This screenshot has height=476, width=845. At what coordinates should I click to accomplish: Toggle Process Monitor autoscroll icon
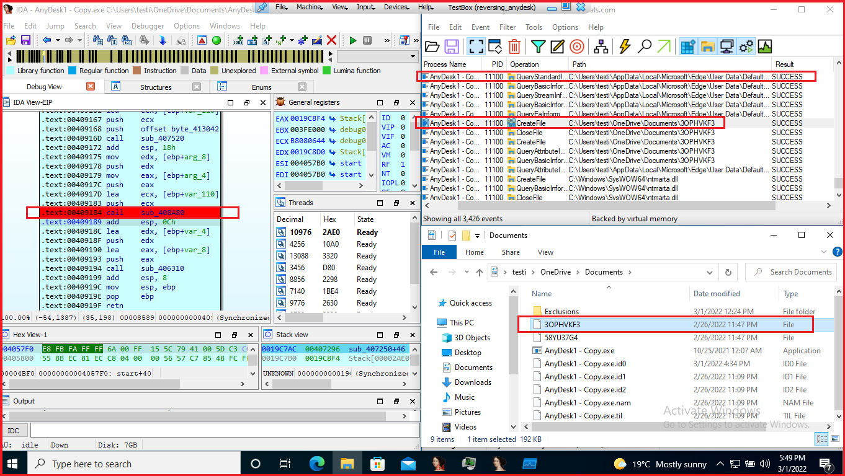(495, 46)
